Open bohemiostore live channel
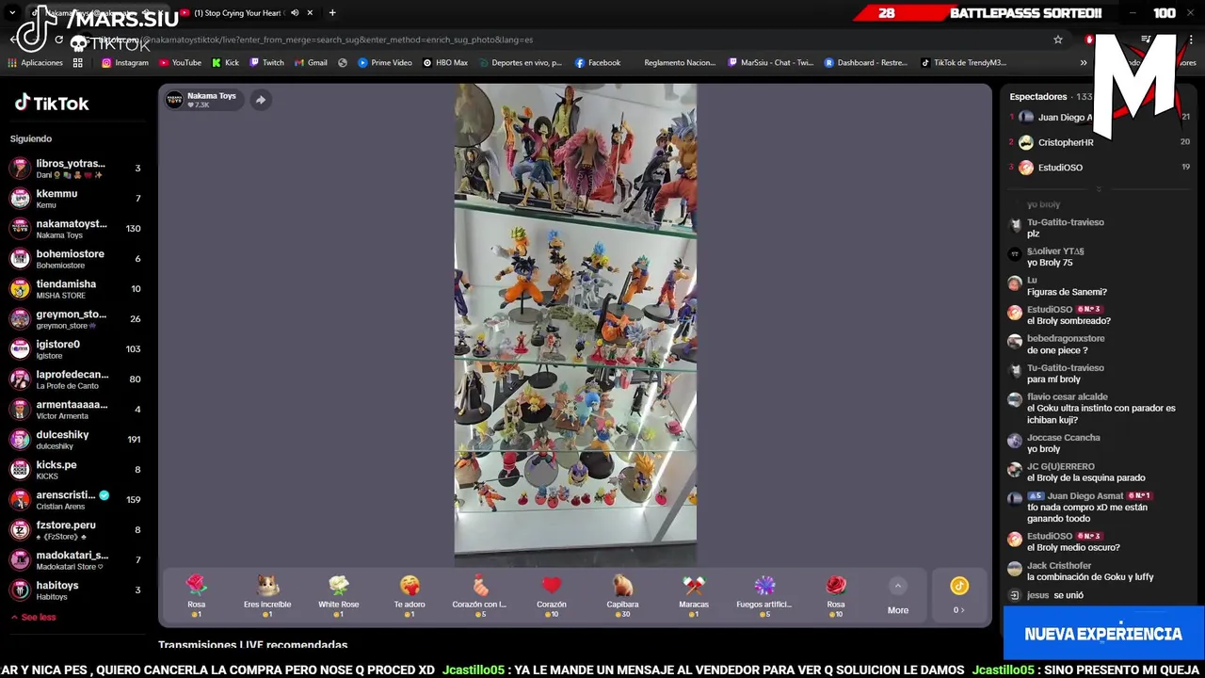The width and height of the screenshot is (1205, 678). coord(75,259)
